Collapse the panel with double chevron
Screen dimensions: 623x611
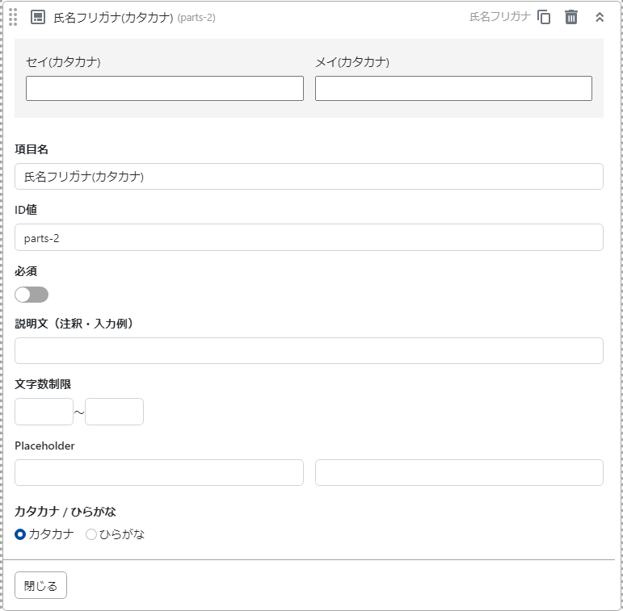(600, 17)
